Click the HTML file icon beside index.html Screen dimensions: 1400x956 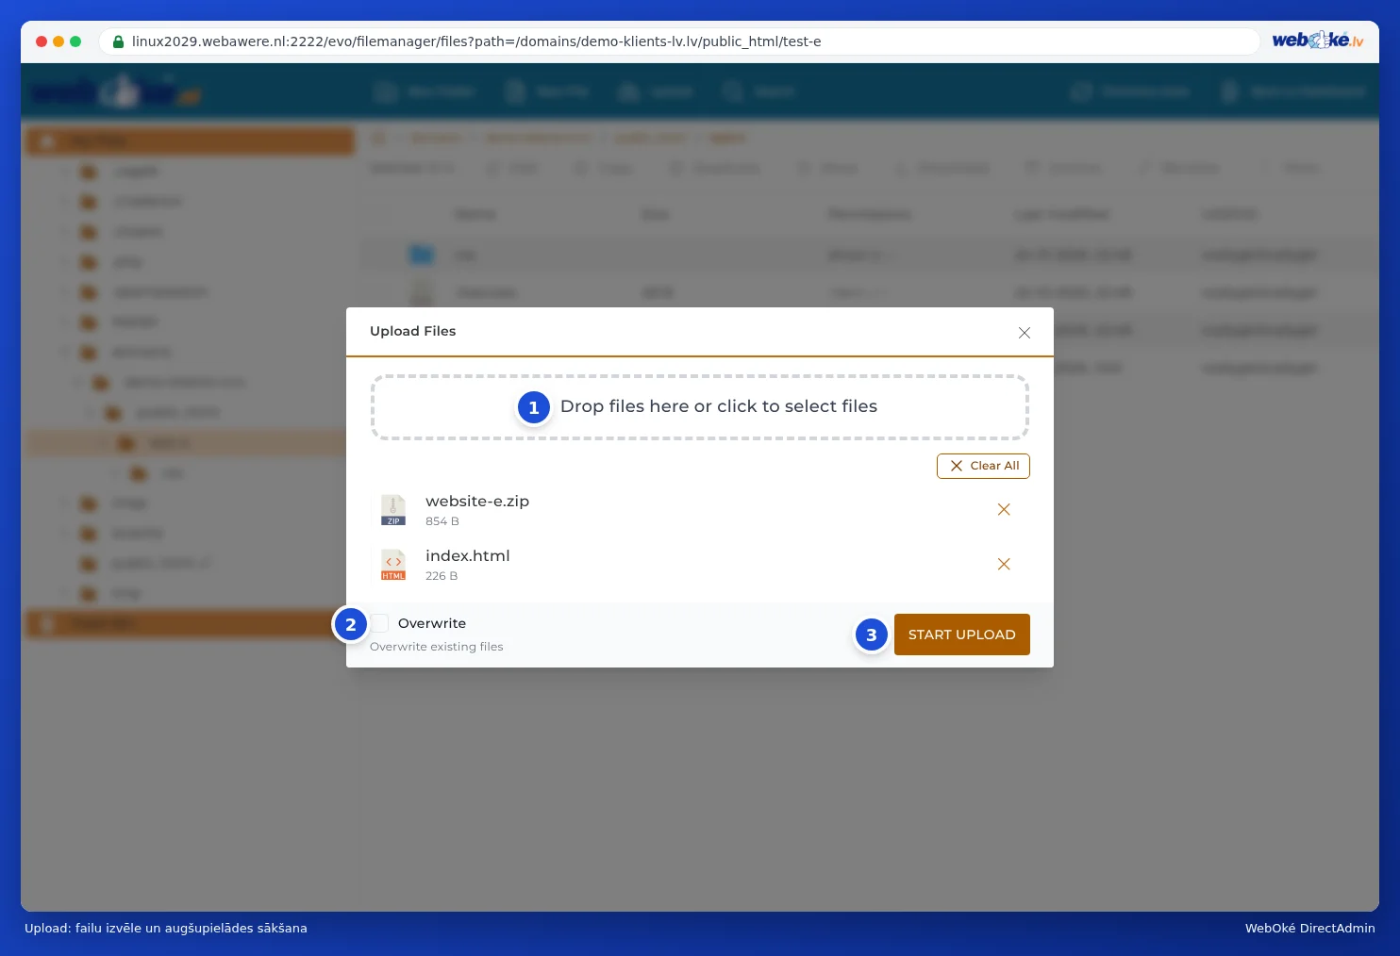pos(393,565)
